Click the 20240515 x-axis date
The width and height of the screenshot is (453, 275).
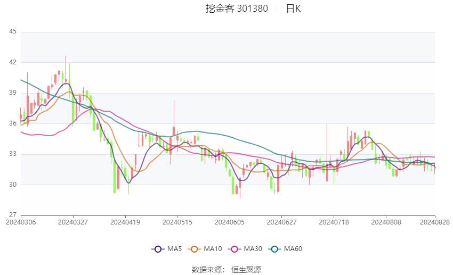tap(177, 222)
